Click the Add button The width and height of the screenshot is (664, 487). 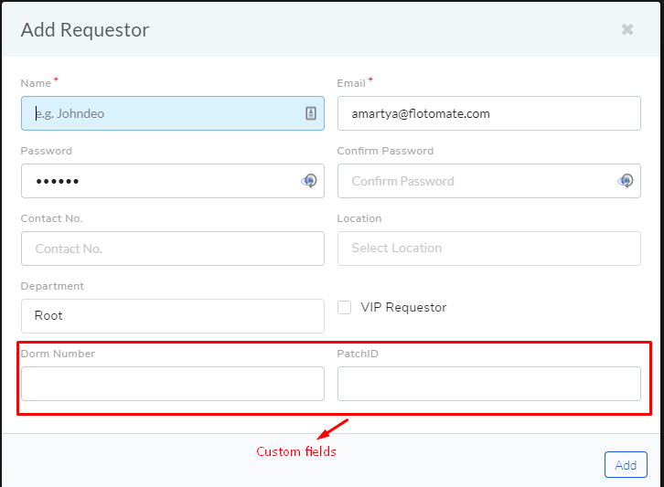(626, 464)
